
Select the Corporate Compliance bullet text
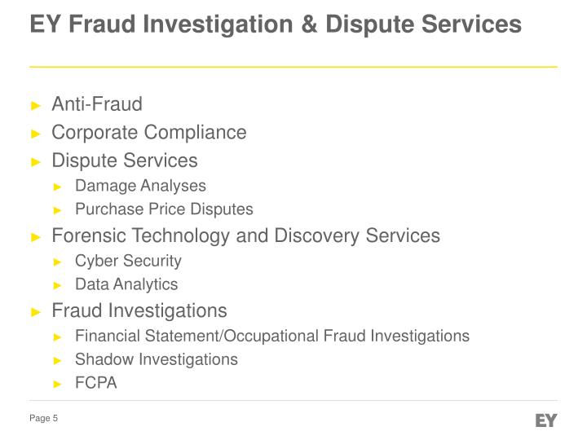[x=149, y=133]
